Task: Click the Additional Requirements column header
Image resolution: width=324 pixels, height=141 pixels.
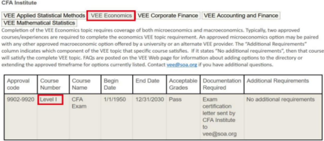Action: pos(283,85)
